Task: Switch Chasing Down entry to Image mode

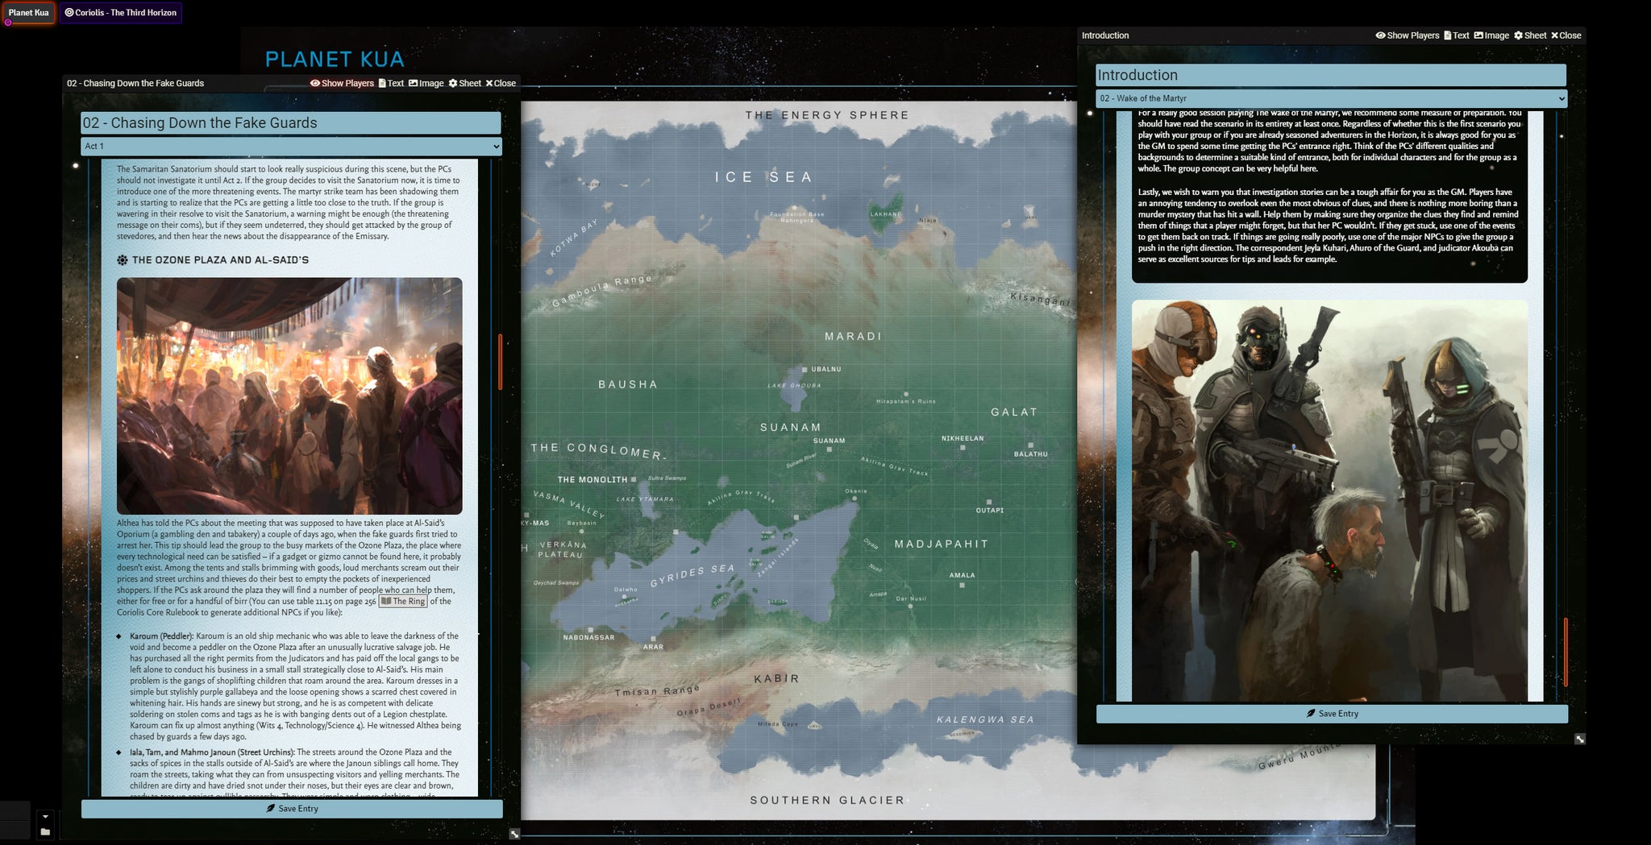Action: (426, 83)
